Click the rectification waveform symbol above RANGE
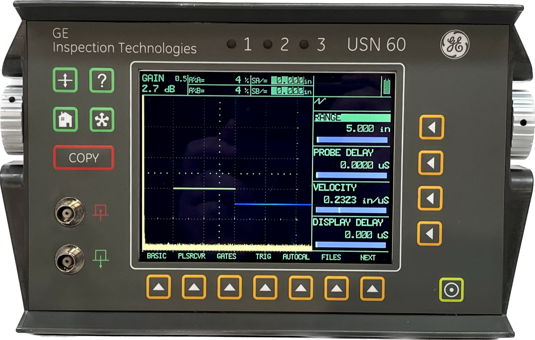 tap(319, 101)
